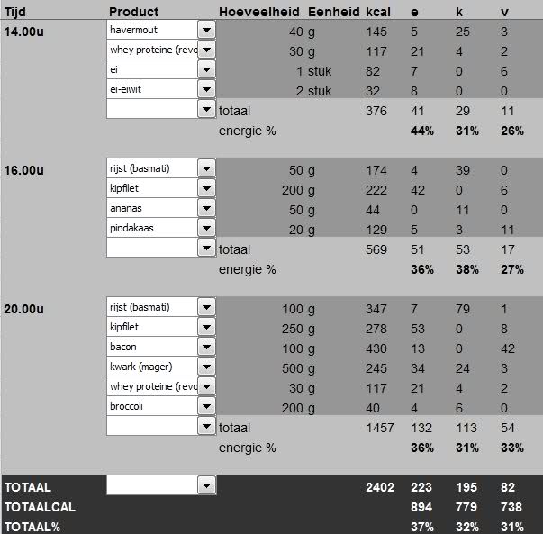Click the 2402 total kcal value
The image size is (543, 534).
tap(380, 487)
